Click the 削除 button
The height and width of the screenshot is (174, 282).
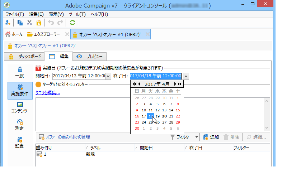[231, 137]
